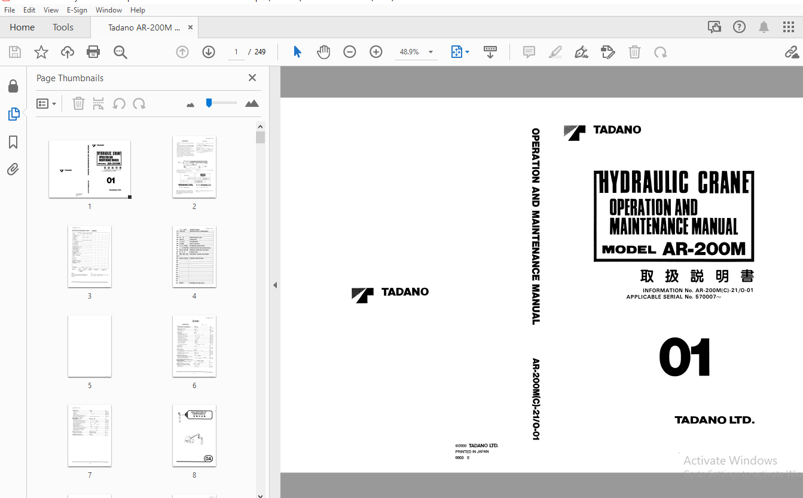Reduce thumbnail size small mountain icon
The height and width of the screenshot is (498, 803).
(x=191, y=104)
